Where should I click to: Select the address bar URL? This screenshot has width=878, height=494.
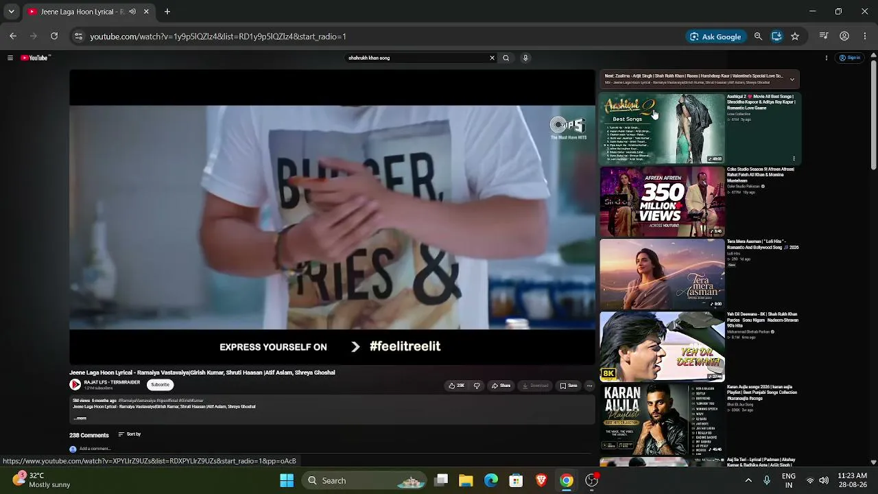[x=218, y=36]
